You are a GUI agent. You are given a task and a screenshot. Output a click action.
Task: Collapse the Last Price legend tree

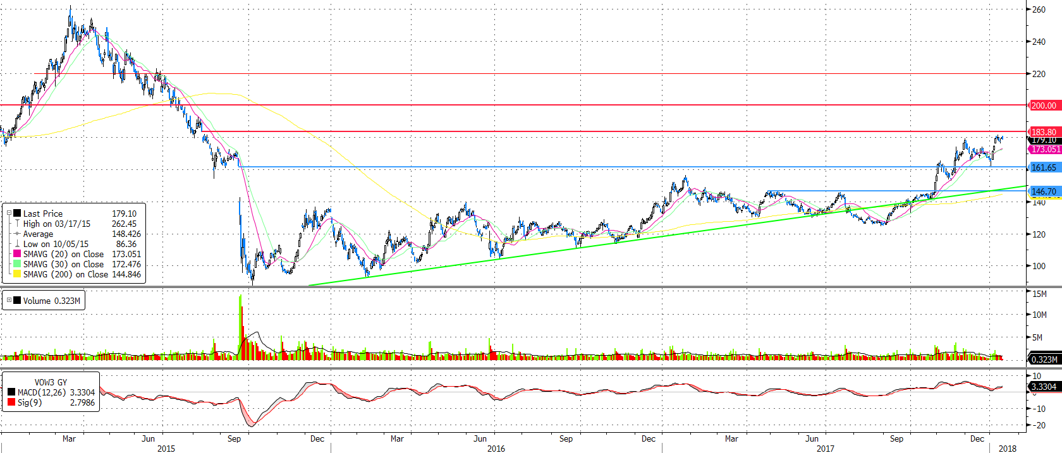(9, 214)
